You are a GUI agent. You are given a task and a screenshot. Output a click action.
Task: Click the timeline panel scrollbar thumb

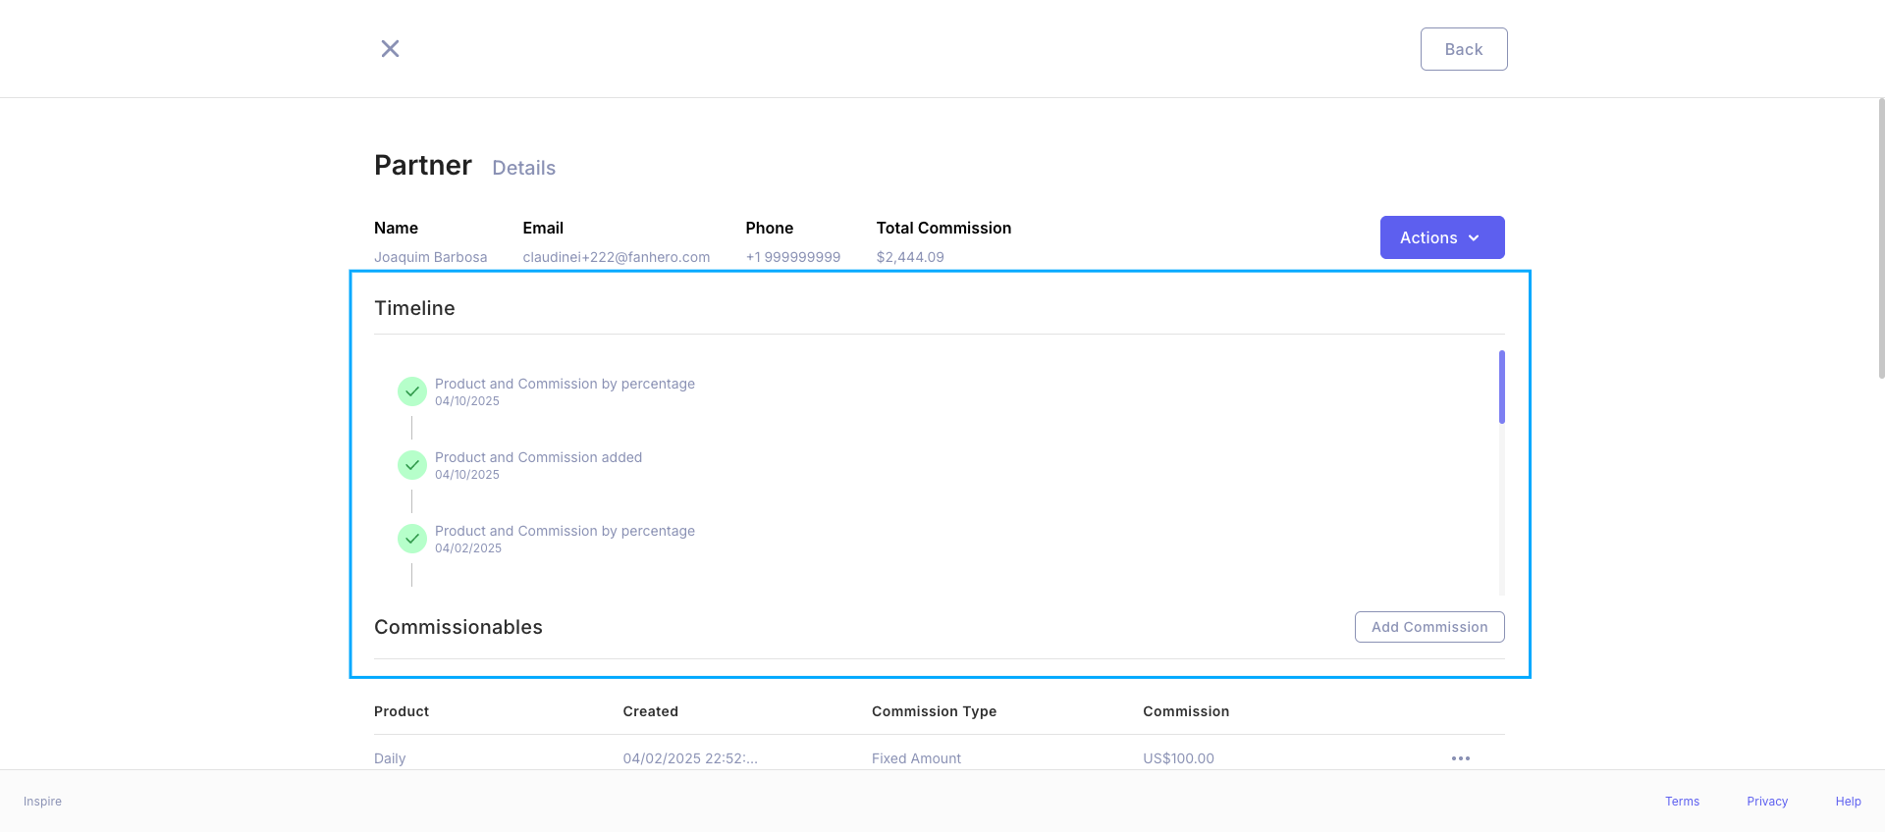(1502, 387)
